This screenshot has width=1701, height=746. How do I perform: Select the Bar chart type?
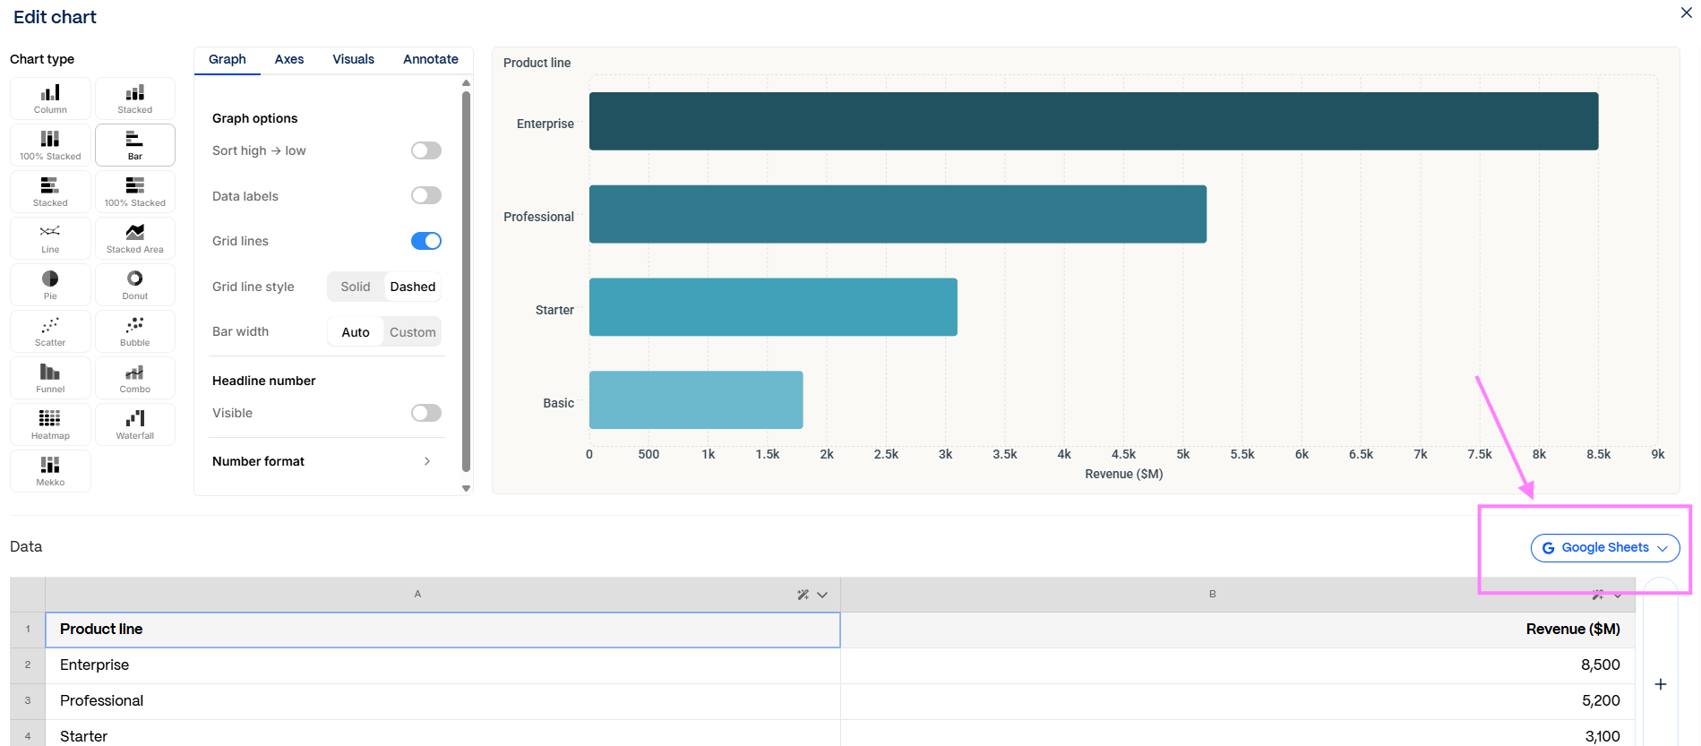point(135,145)
